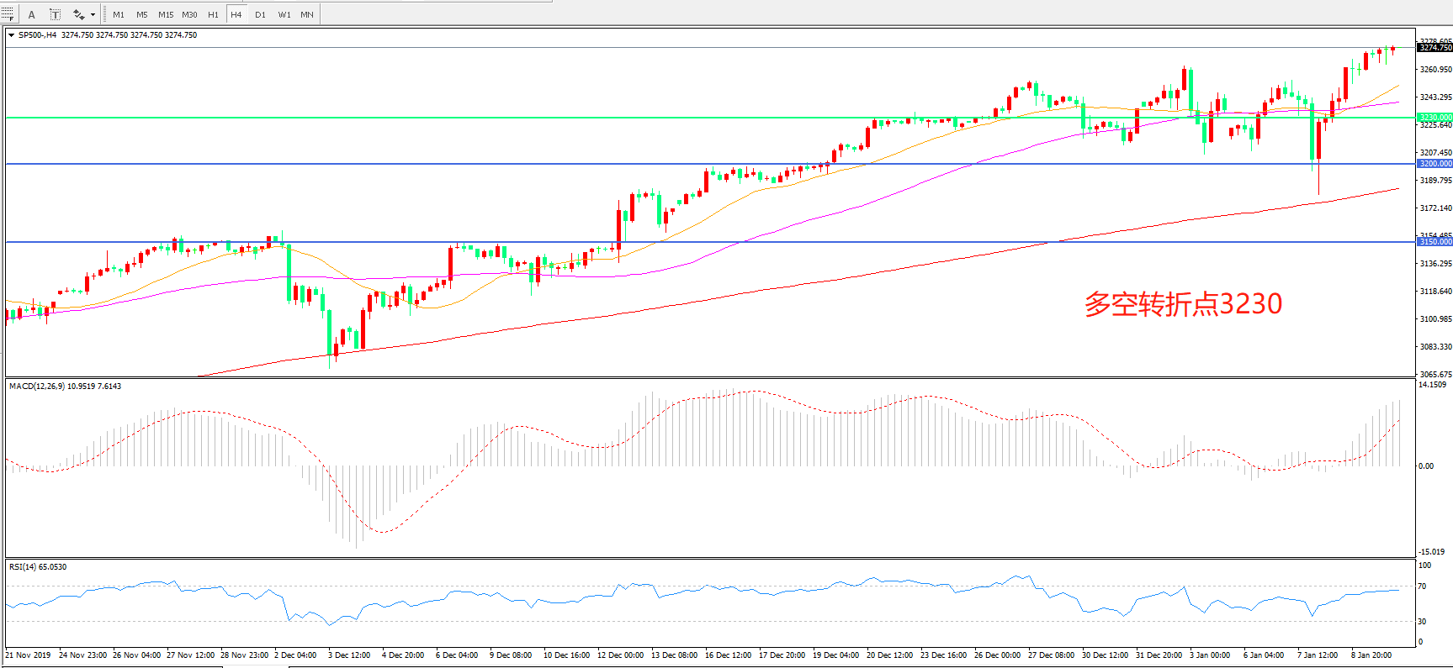Switch to M5 timeframe
The width and height of the screenshot is (1453, 668).
141,14
